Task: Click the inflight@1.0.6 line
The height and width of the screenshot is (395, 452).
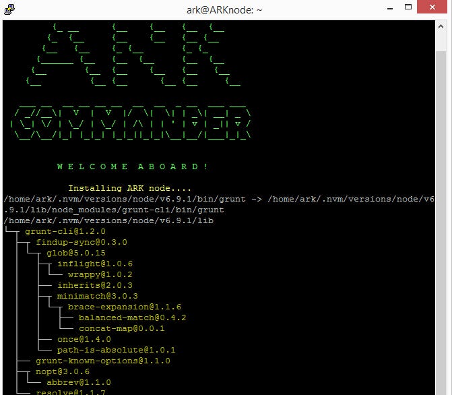Action: pyautogui.click(x=95, y=264)
